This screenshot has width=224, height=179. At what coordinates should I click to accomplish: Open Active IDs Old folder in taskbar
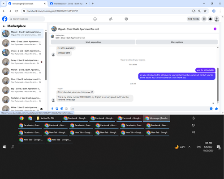(48, 118)
